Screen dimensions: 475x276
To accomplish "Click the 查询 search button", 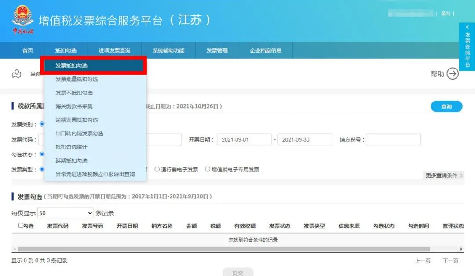I will pyautogui.click(x=446, y=106).
